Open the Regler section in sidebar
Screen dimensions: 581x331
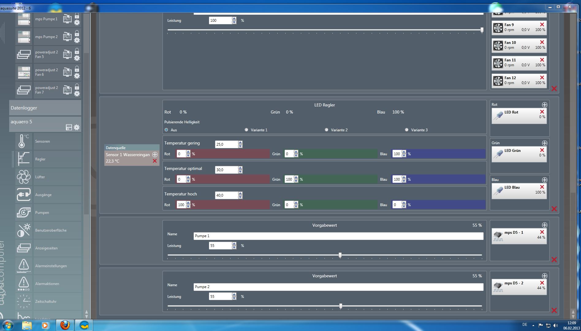(40, 159)
